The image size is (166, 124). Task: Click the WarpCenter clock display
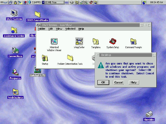156,2
